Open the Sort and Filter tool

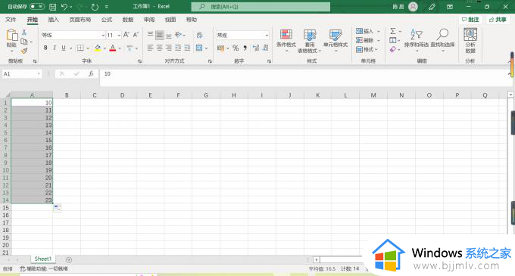click(416, 34)
